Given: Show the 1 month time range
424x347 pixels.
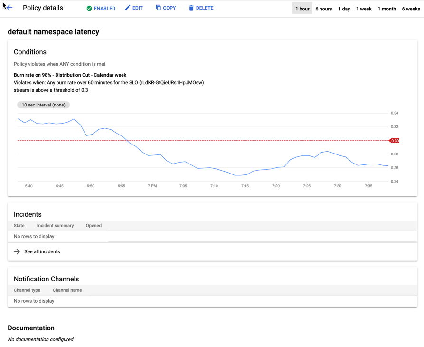Looking at the screenshot, I should point(386,9).
